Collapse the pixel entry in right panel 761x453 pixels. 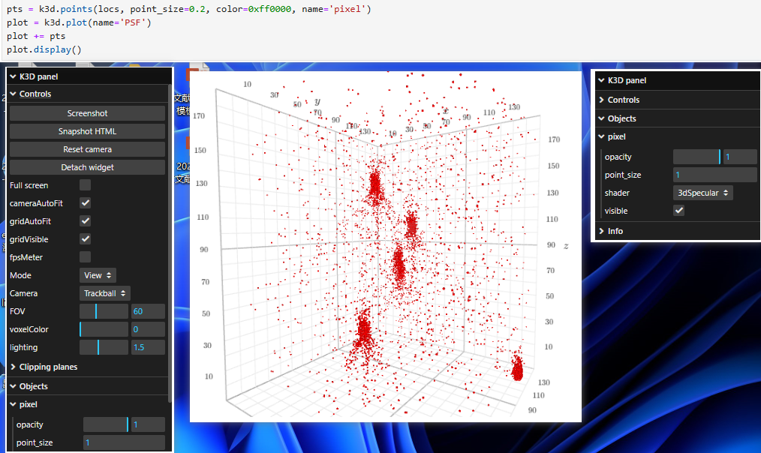tap(602, 136)
